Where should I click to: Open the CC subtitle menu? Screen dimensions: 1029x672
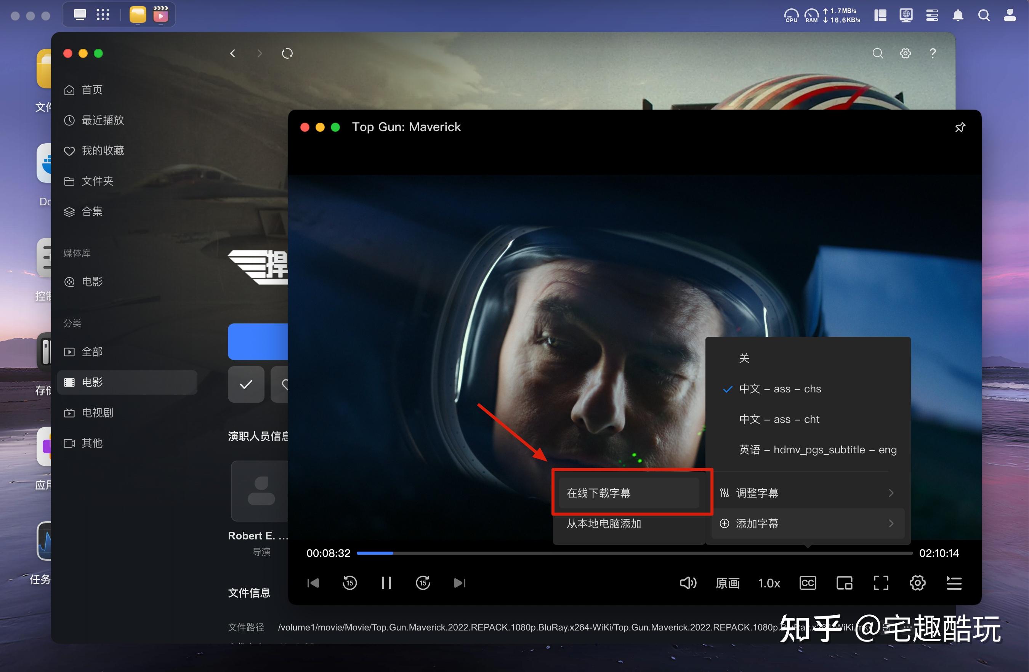click(x=807, y=583)
